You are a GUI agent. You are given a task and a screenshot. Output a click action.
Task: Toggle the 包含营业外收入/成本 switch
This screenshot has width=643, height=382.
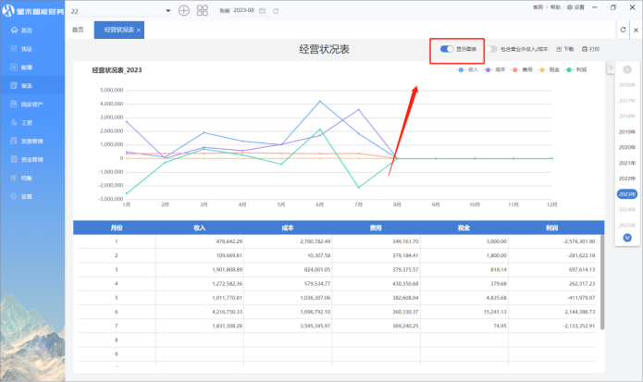(x=491, y=49)
